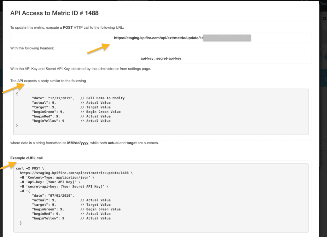Click the "date": "07/01/2019" line in cURL example
The height and width of the screenshot is (237, 327).
pos(53,195)
